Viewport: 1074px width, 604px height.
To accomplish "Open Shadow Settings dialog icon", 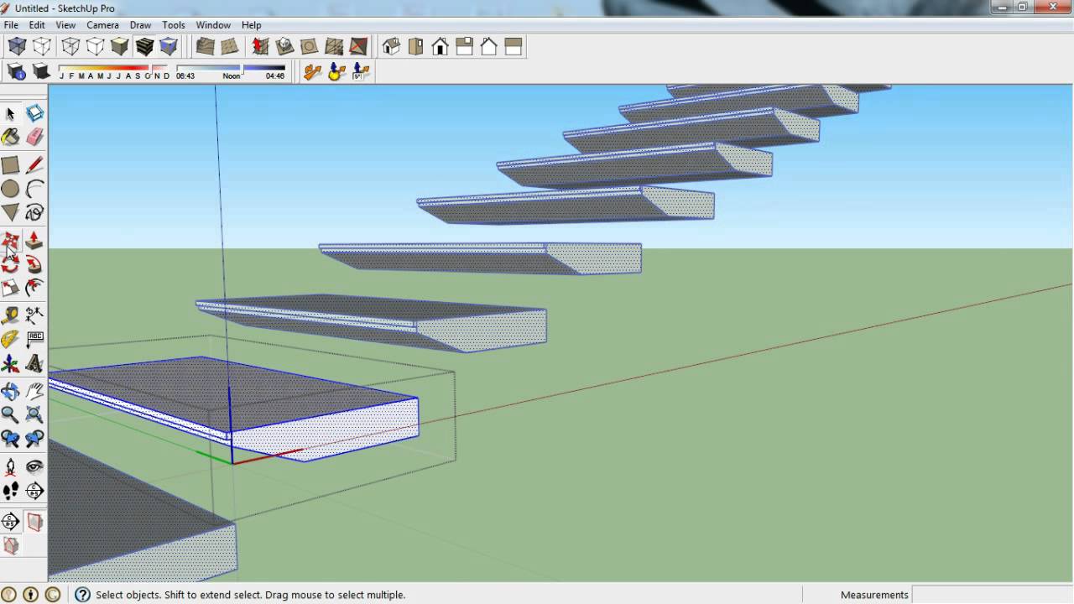I will [x=17, y=71].
